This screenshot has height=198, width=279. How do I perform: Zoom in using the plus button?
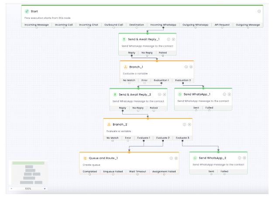pos(45,189)
